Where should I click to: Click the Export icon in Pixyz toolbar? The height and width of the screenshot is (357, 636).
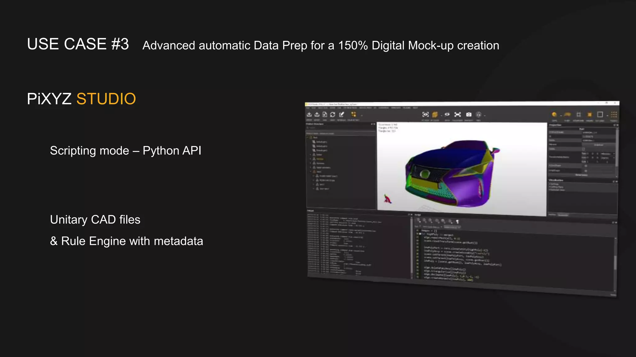317,115
